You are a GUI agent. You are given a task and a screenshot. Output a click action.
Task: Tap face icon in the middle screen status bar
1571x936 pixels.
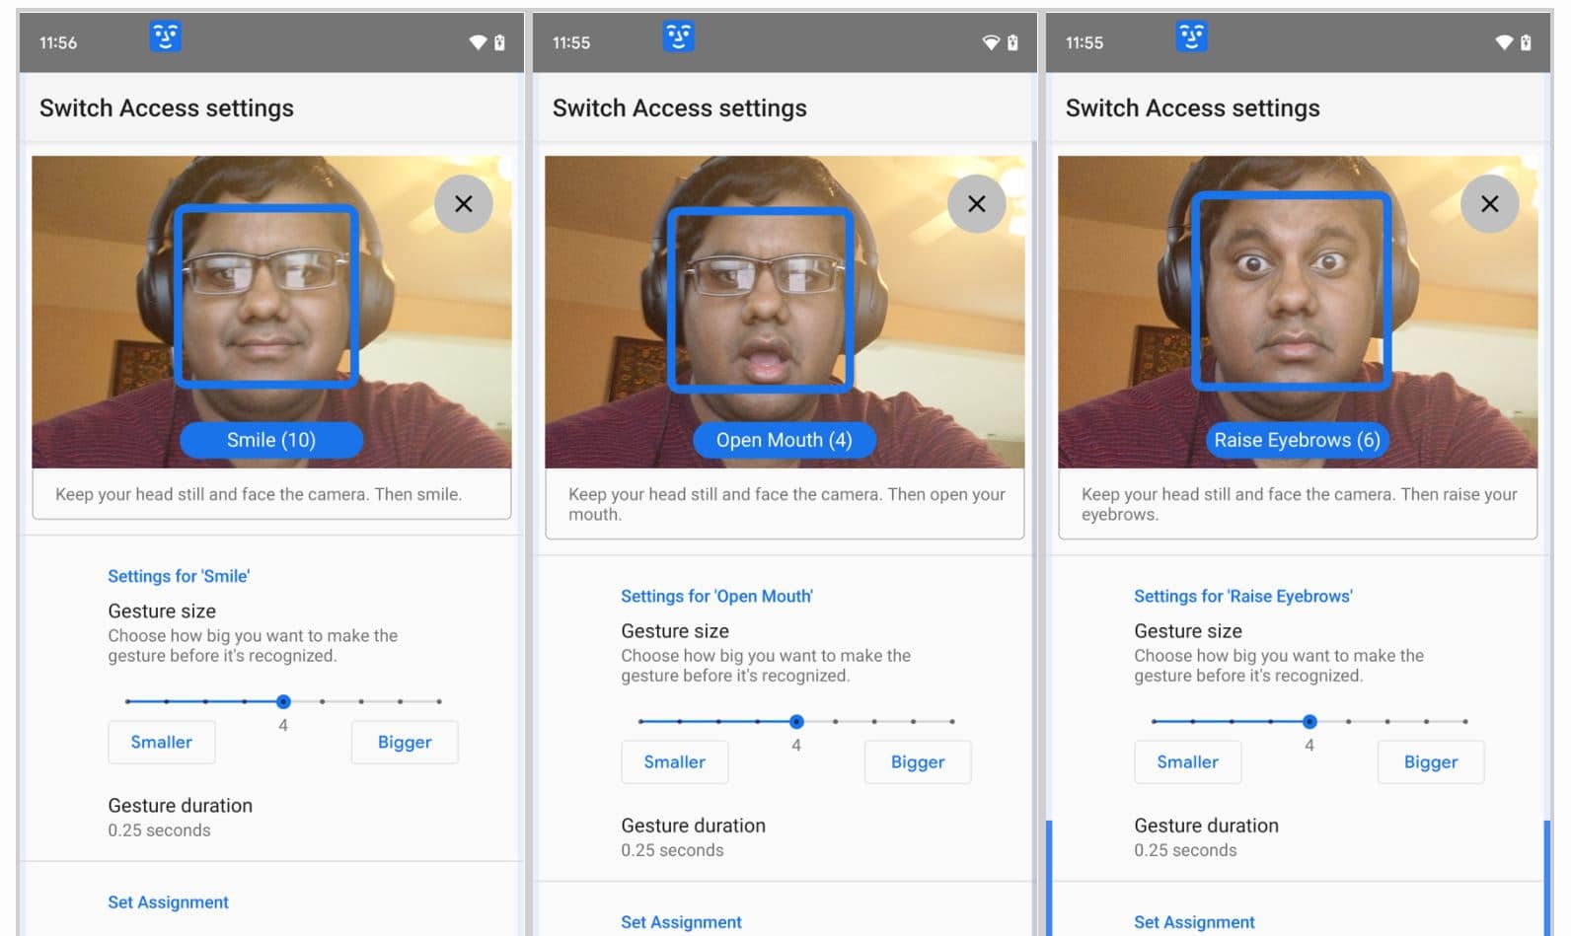(678, 37)
